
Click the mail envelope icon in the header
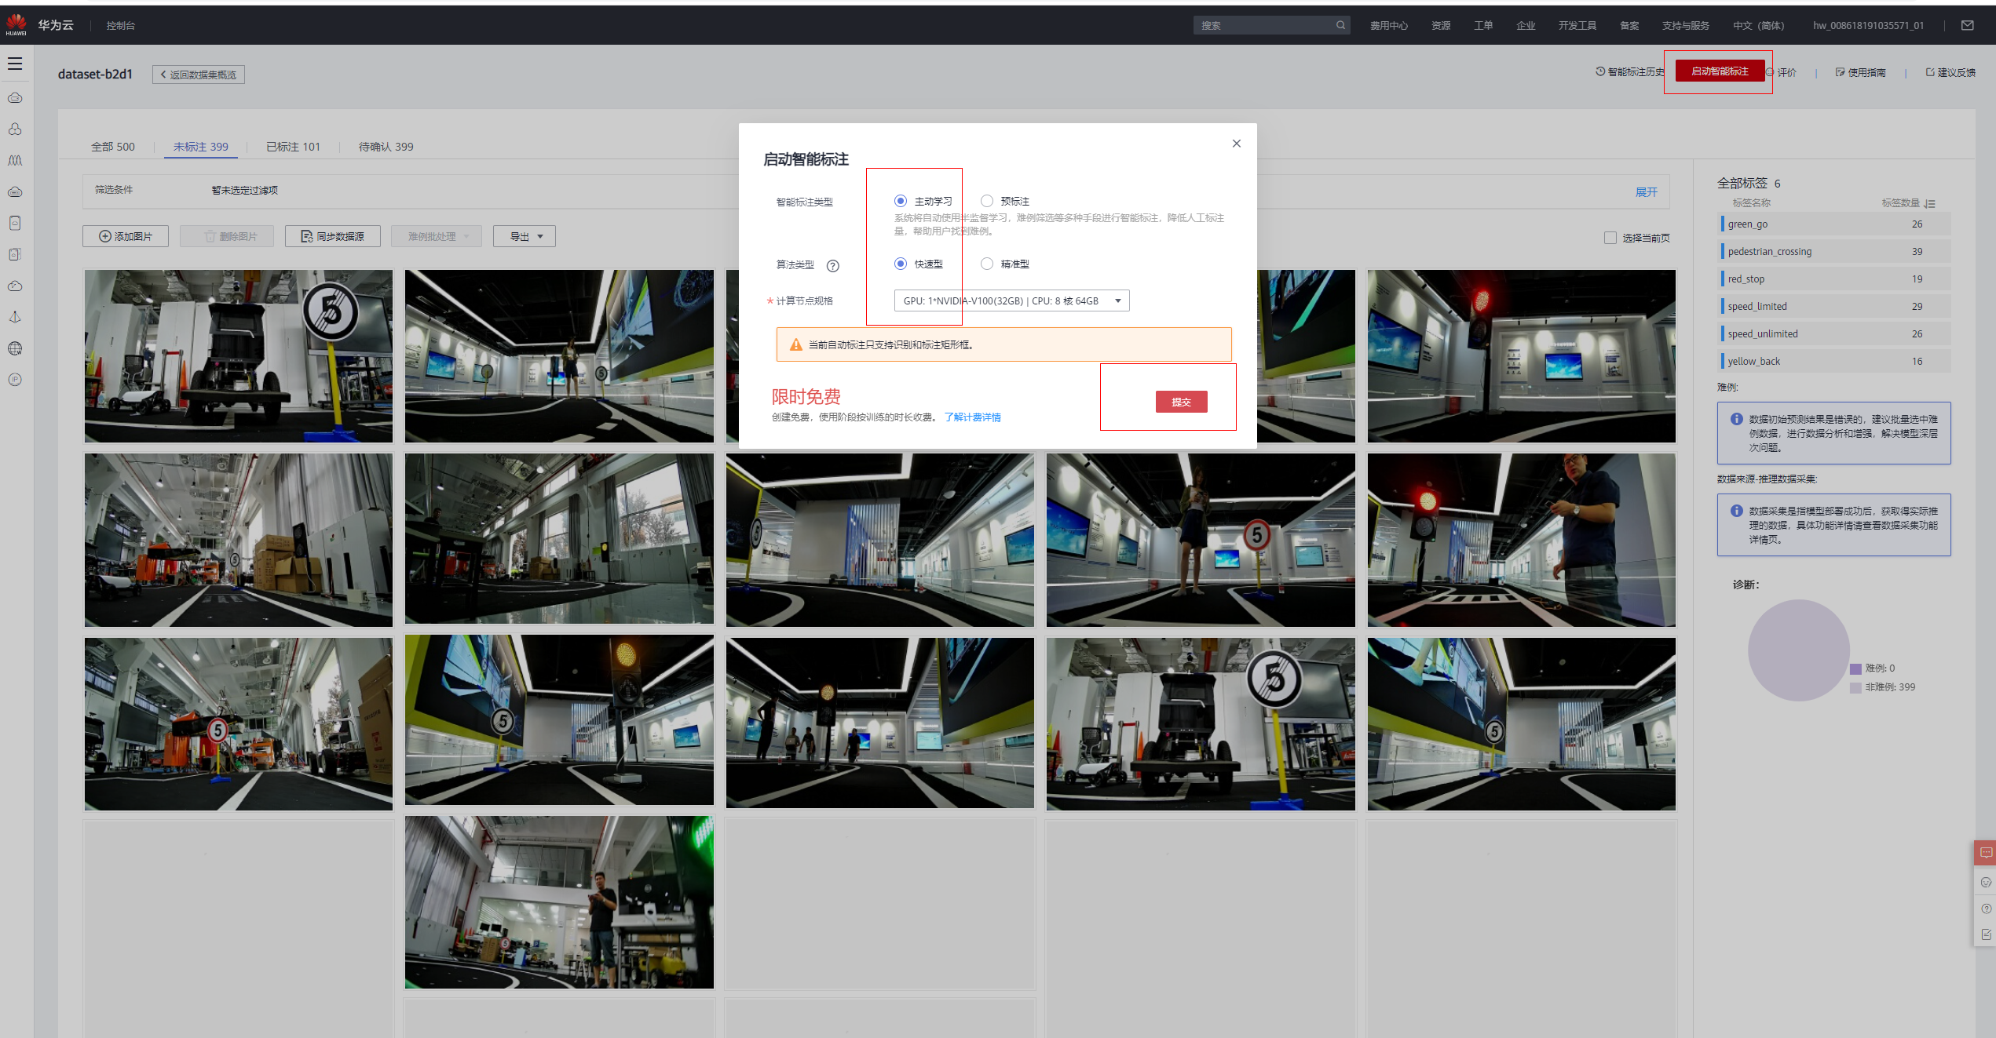(1967, 25)
